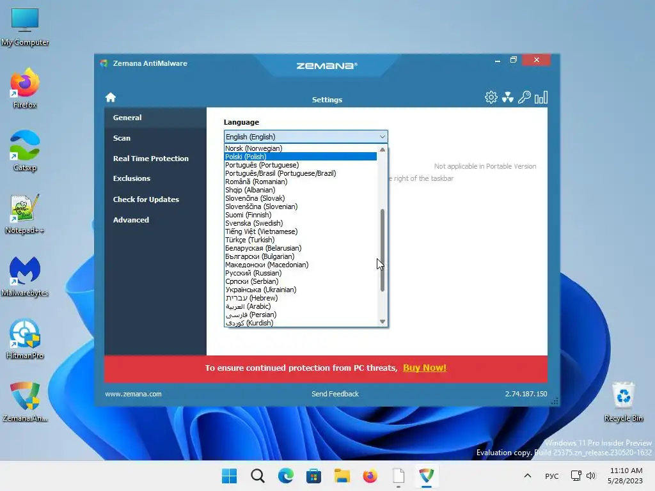Image resolution: width=655 pixels, height=491 pixels.
Task: Choose Українська (Ukrainian) language option
Action: [x=301, y=290]
